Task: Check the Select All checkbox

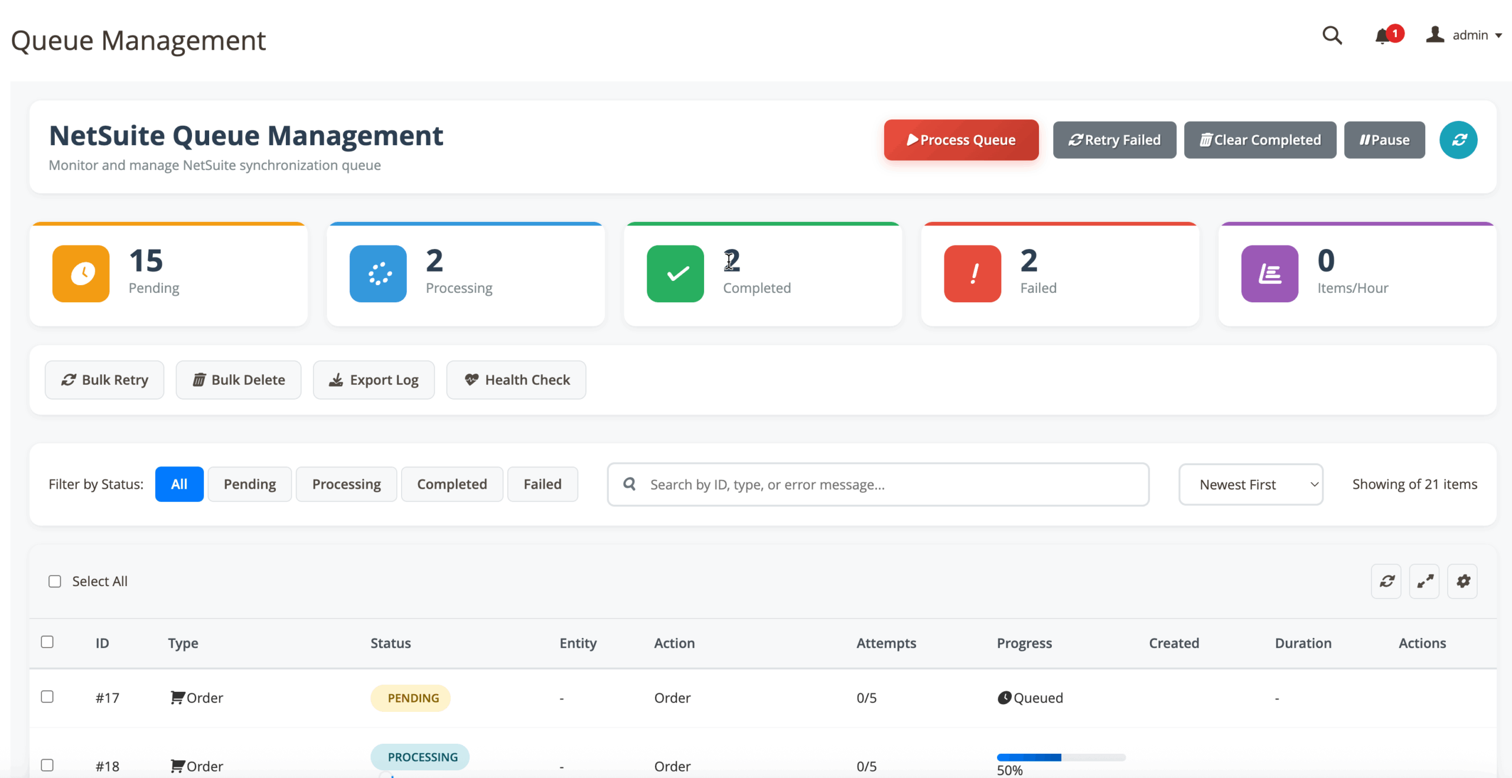Action: click(x=55, y=581)
